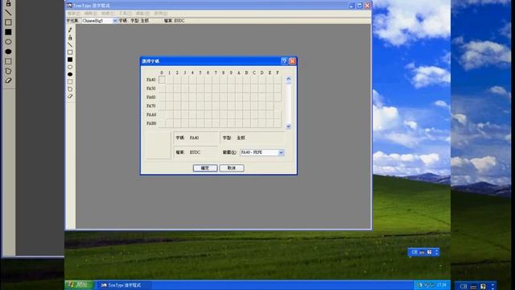Screen dimensions: 515x290
Task: Select the Hollow Ellipse tool in editor toolbar
Action: pos(70,67)
